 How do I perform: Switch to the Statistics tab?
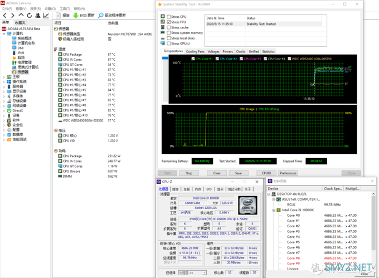[x=268, y=51]
